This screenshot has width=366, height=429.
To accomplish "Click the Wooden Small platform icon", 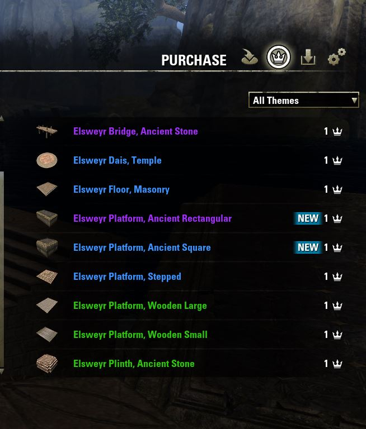I will [x=47, y=335].
